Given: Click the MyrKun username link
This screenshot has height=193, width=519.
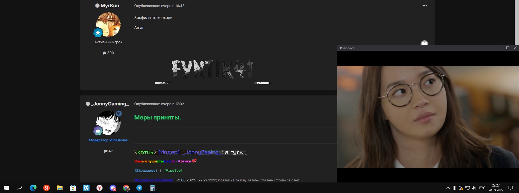Looking at the screenshot, I should click(x=110, y=6).
